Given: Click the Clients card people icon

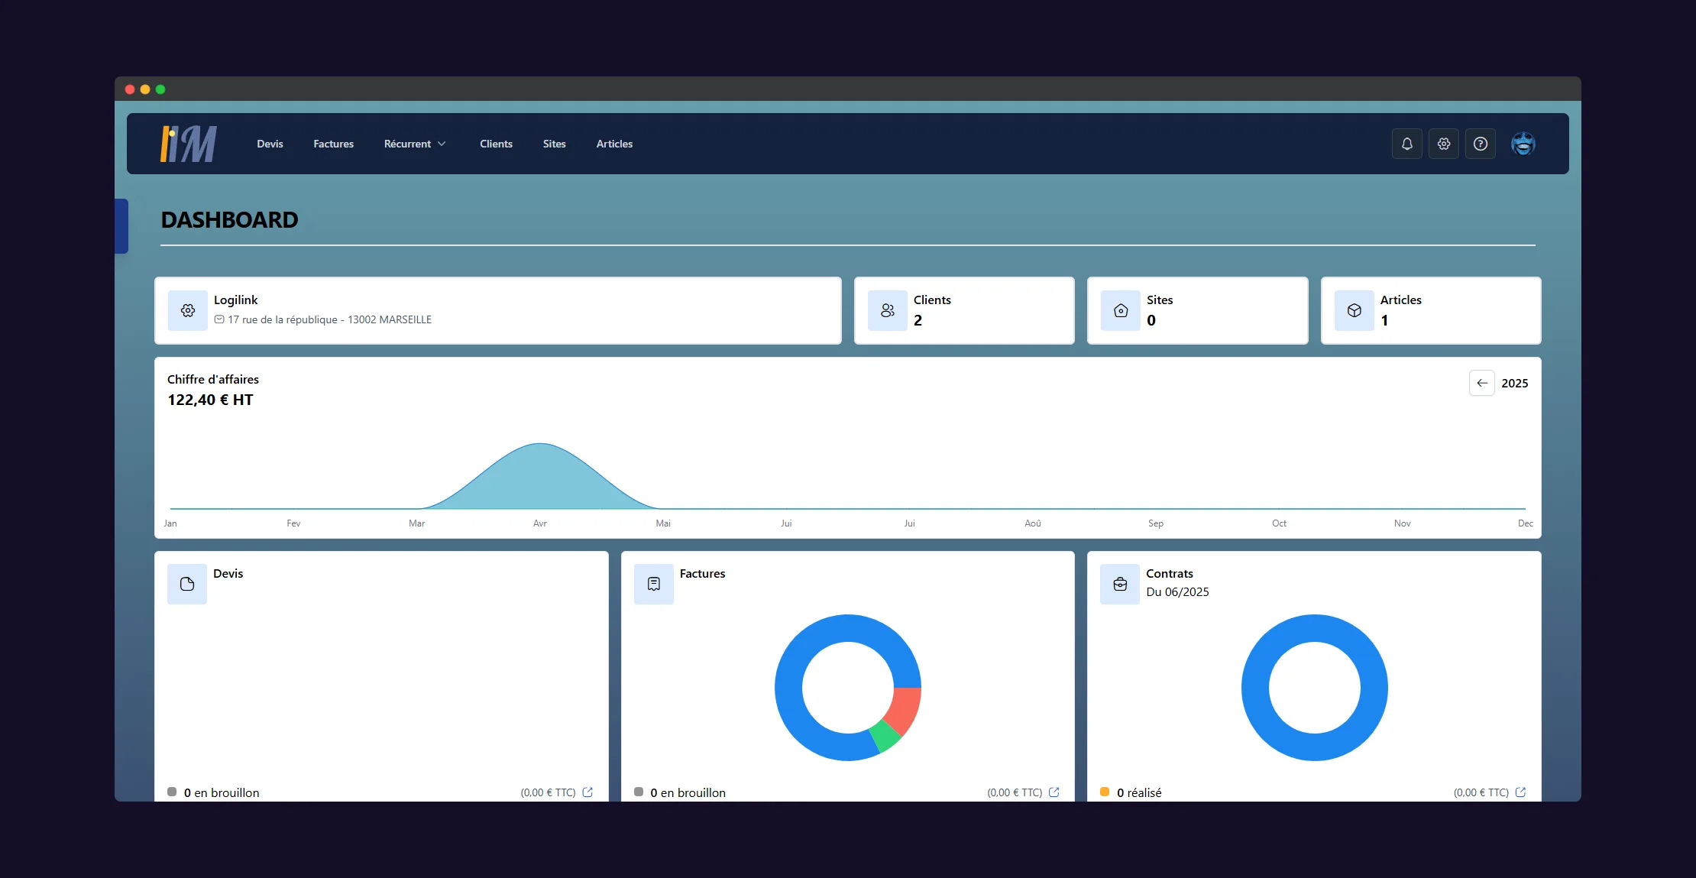Looking at the screenshot, I should point(887,310).
